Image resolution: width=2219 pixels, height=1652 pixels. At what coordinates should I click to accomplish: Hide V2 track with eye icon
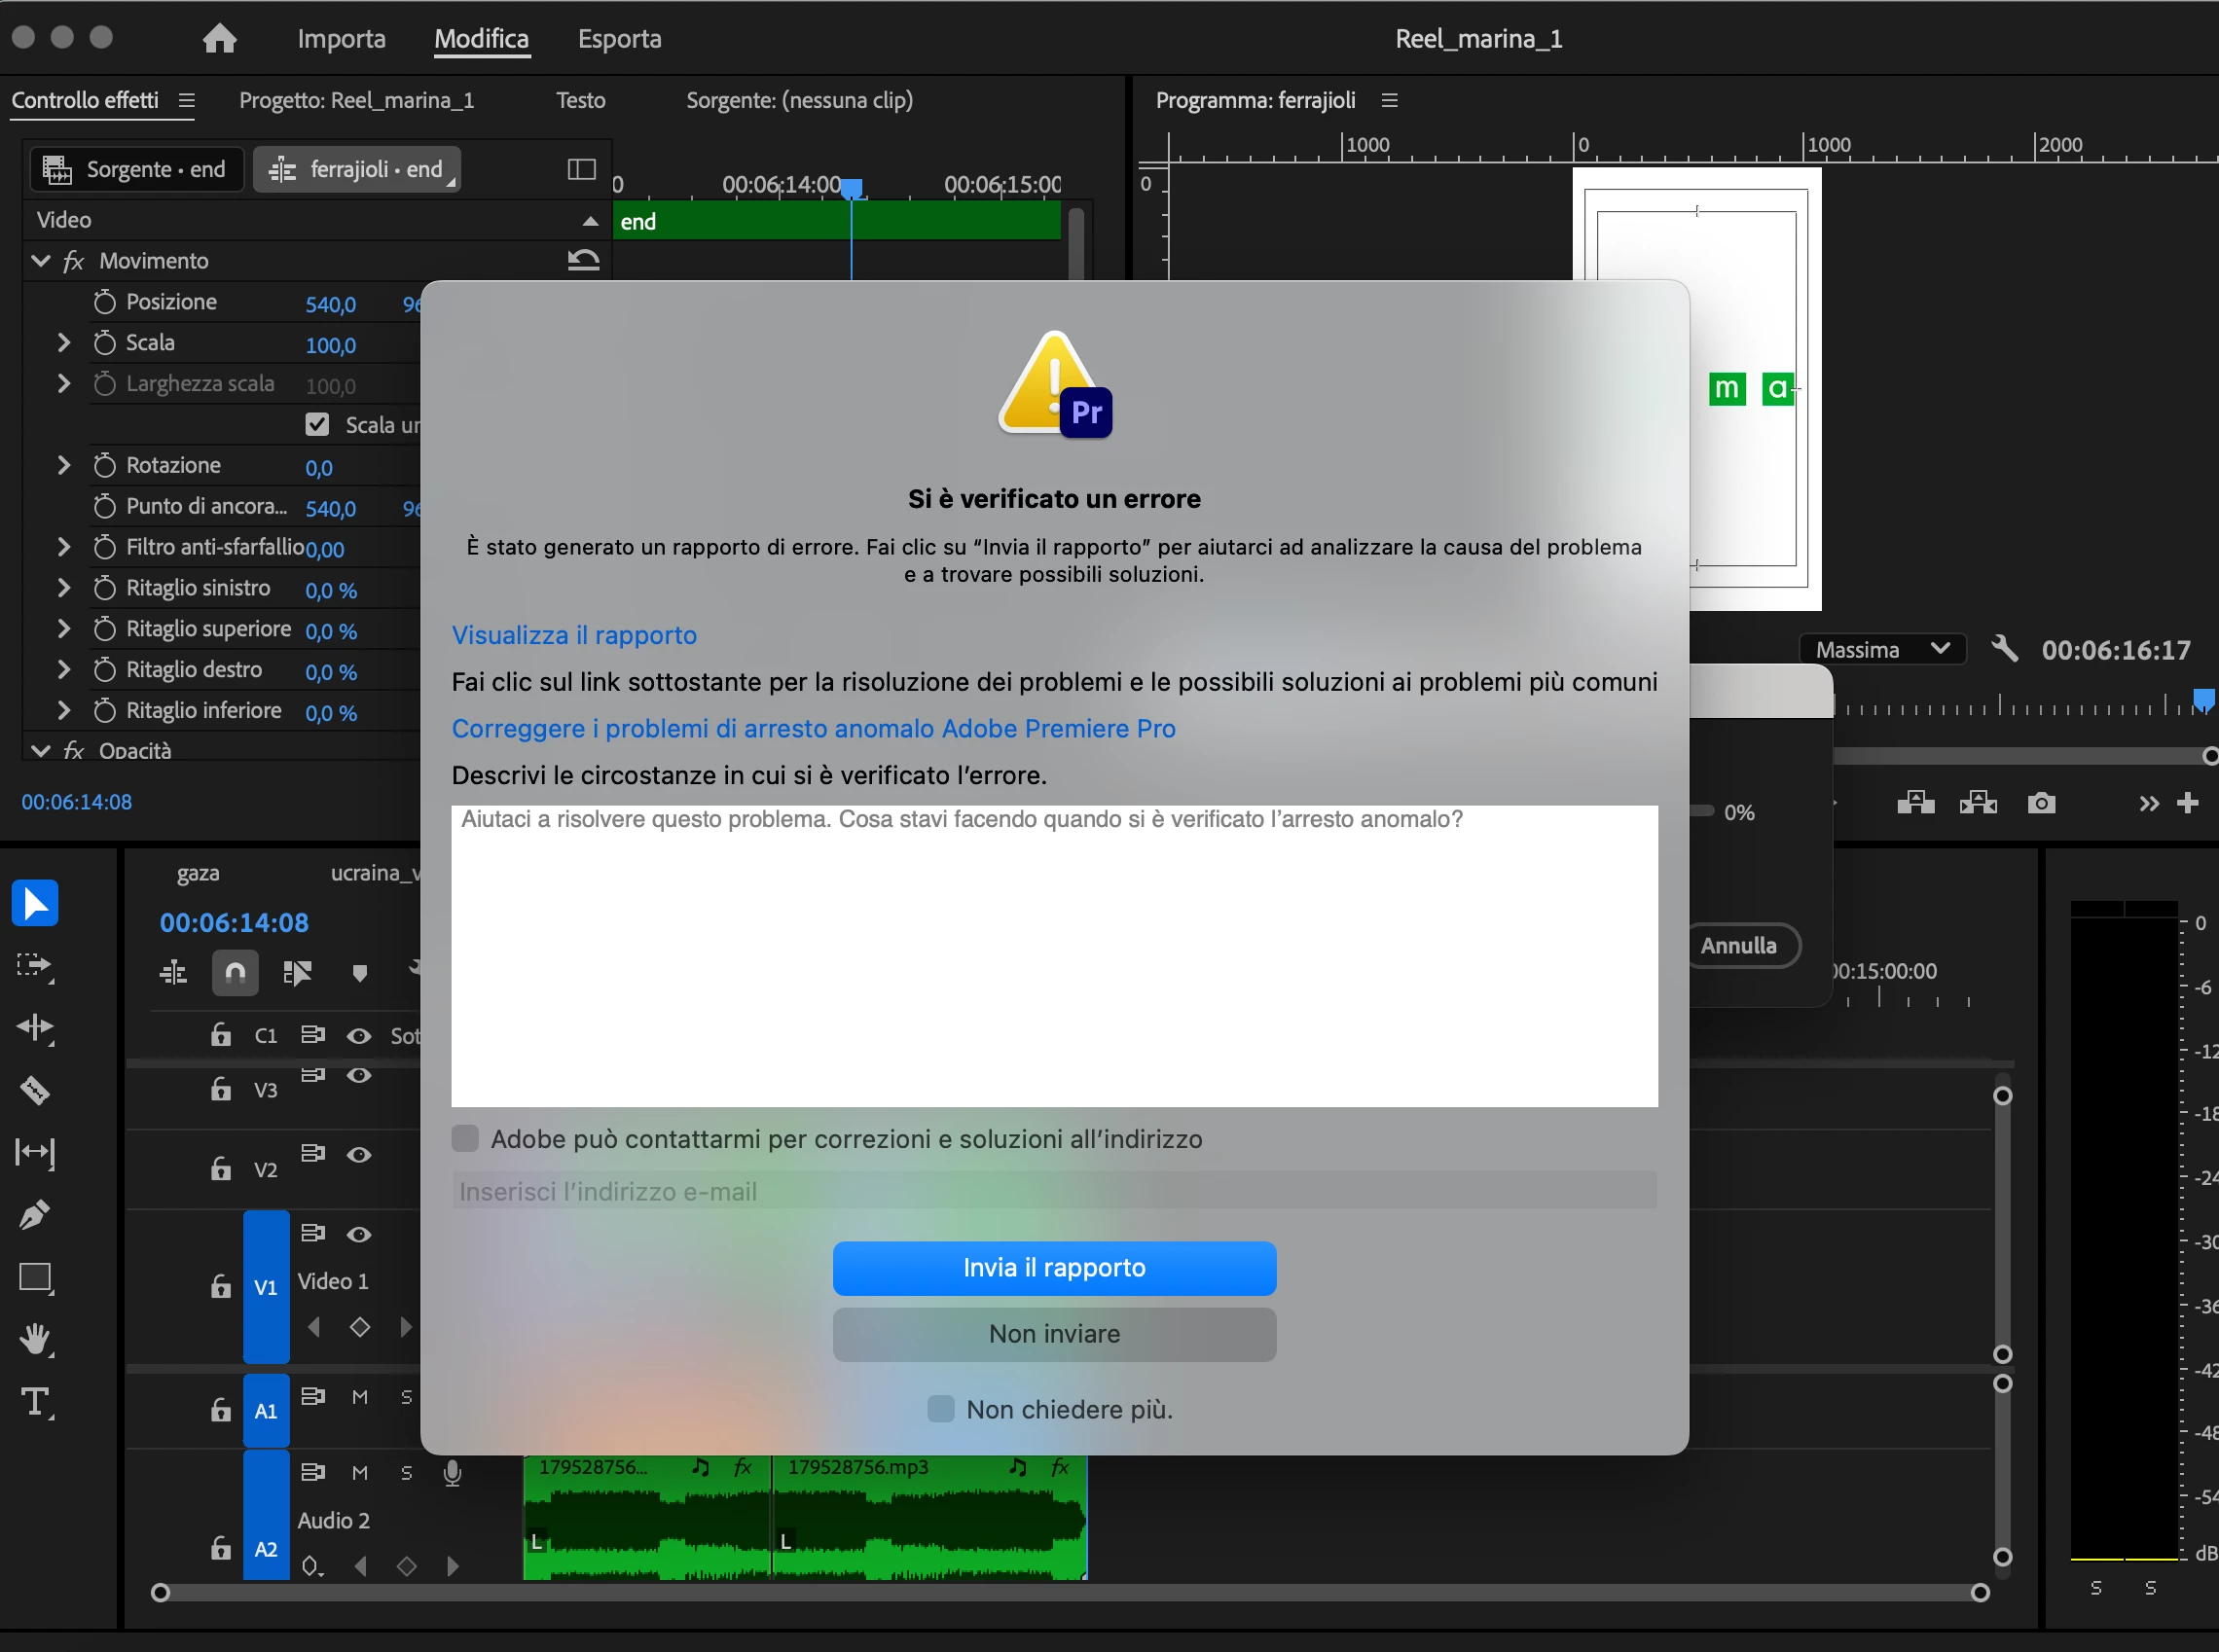click(359, 1155)
